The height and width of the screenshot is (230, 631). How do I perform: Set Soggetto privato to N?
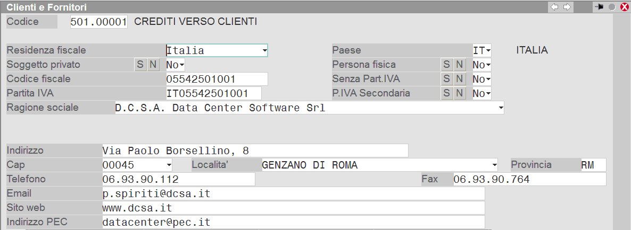tap(153, 65)
